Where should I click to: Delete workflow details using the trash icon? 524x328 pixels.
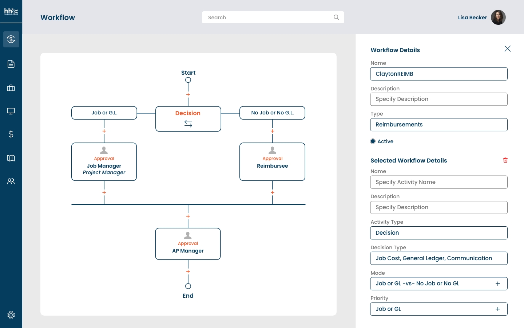[x=505, y=160]
